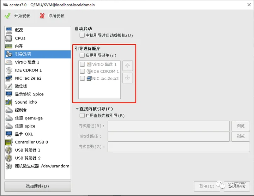Check VirtIO 磁盘 1 in boot order list

[x=83, y=64]
